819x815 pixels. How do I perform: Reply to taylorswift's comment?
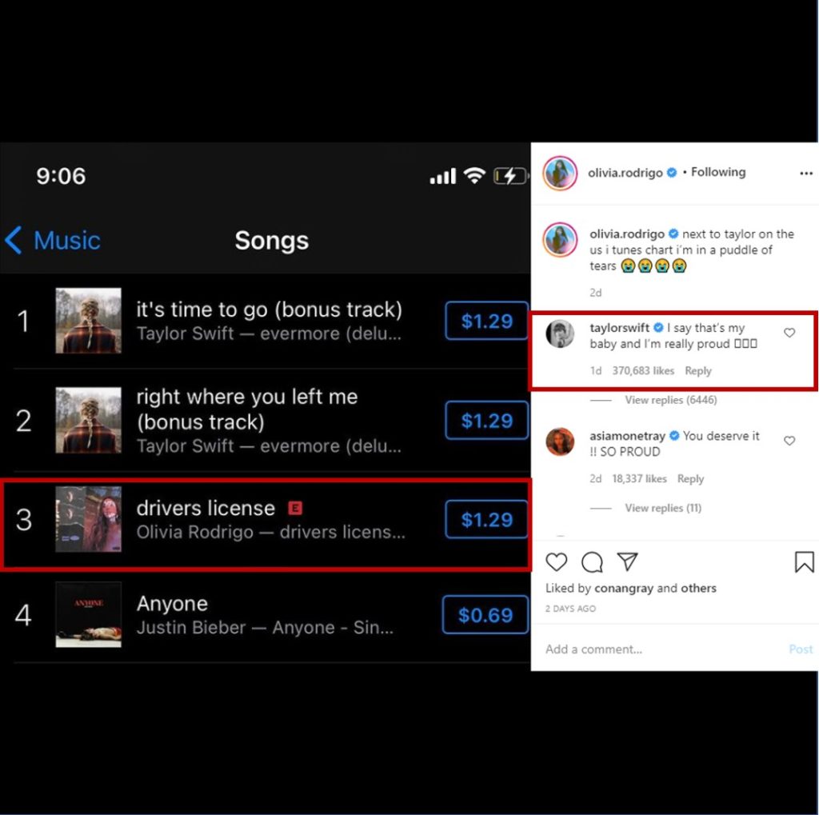(697, 370)
